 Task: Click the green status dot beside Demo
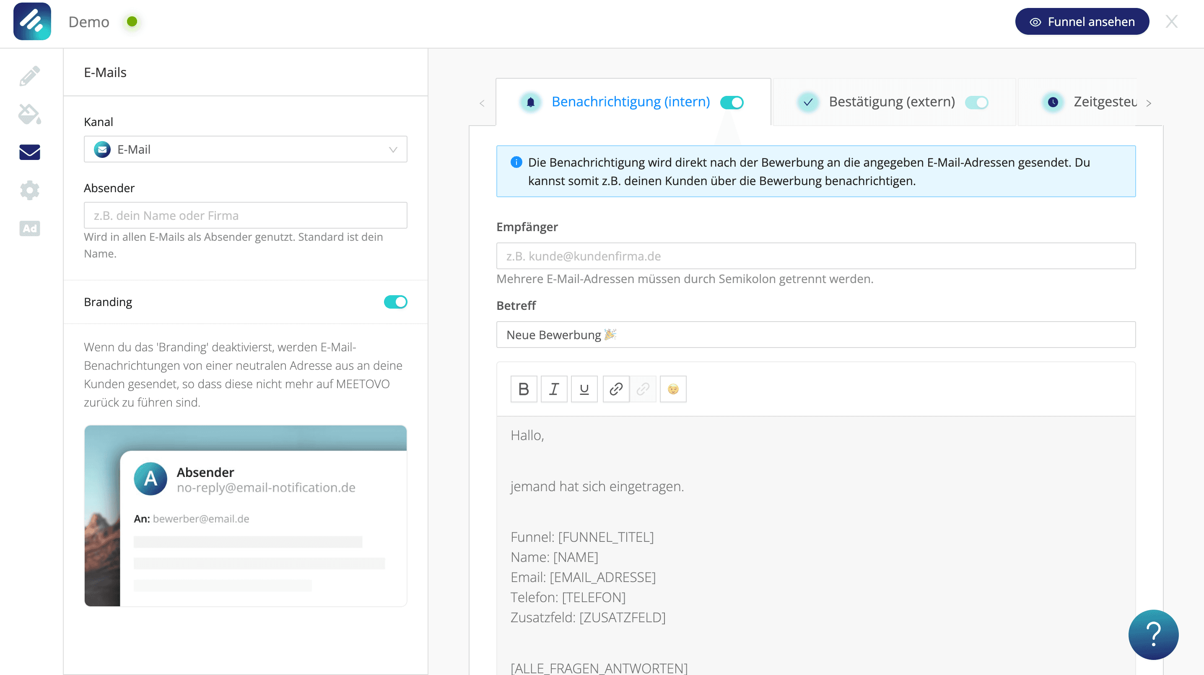pos(132,21)
